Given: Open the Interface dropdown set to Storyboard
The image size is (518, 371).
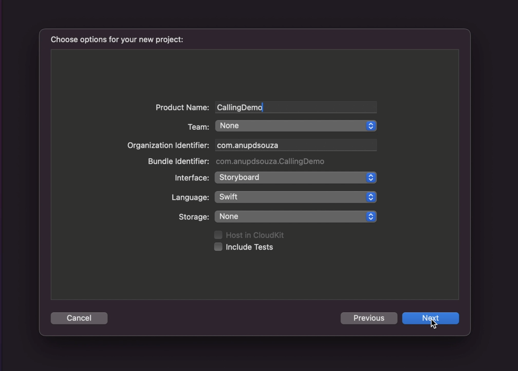Looking at the screenshot, I should [x=291, y=178].
